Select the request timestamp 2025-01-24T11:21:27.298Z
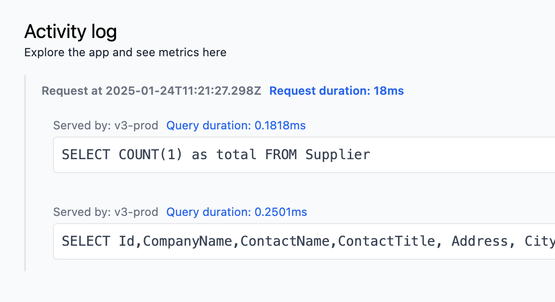 [183, 91]
